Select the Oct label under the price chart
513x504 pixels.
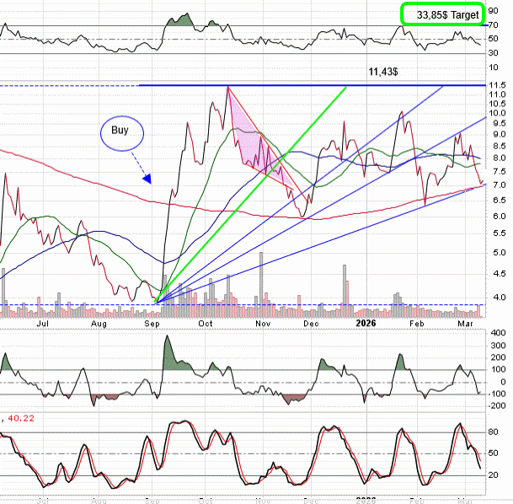pyautogui.click(x=205, y=323)
